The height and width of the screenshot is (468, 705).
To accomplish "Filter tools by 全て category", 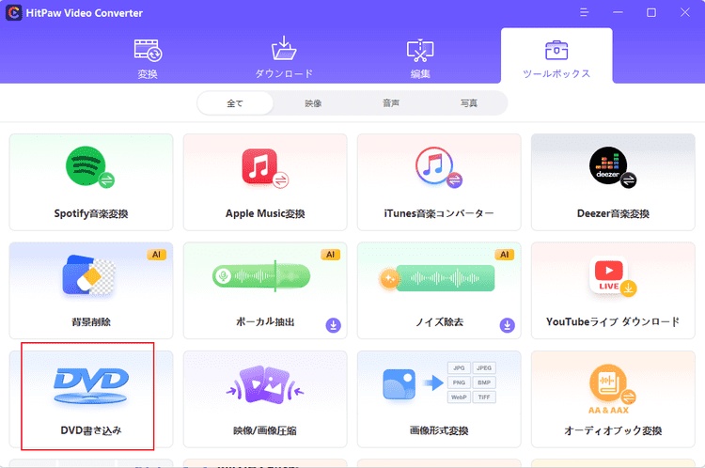I will 235,103.
